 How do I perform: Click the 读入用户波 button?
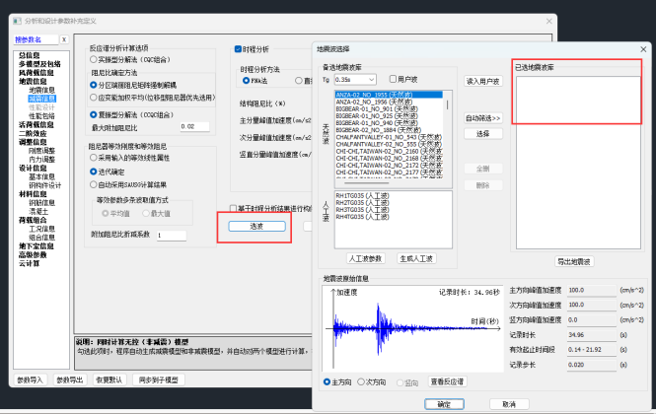pos(482,81)
